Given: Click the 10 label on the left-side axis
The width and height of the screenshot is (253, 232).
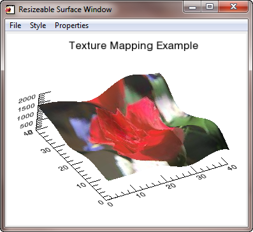Looking at the screenshot, I should [x=81, y=185].
